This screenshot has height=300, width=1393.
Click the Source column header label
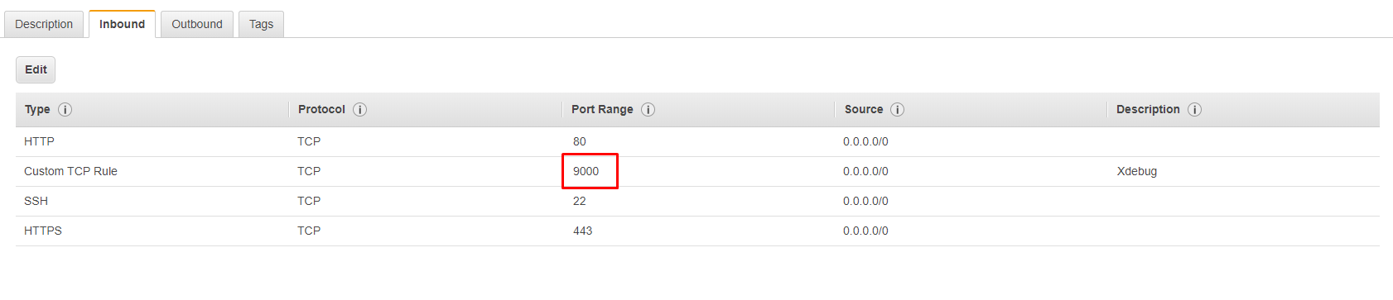tap(864, 109)
